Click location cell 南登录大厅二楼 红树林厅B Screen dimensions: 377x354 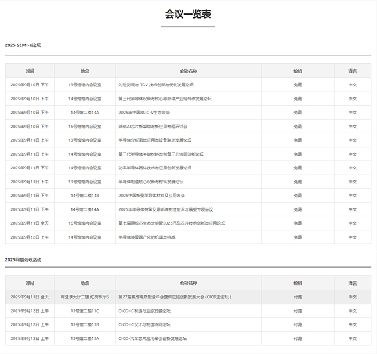(85, 297)
